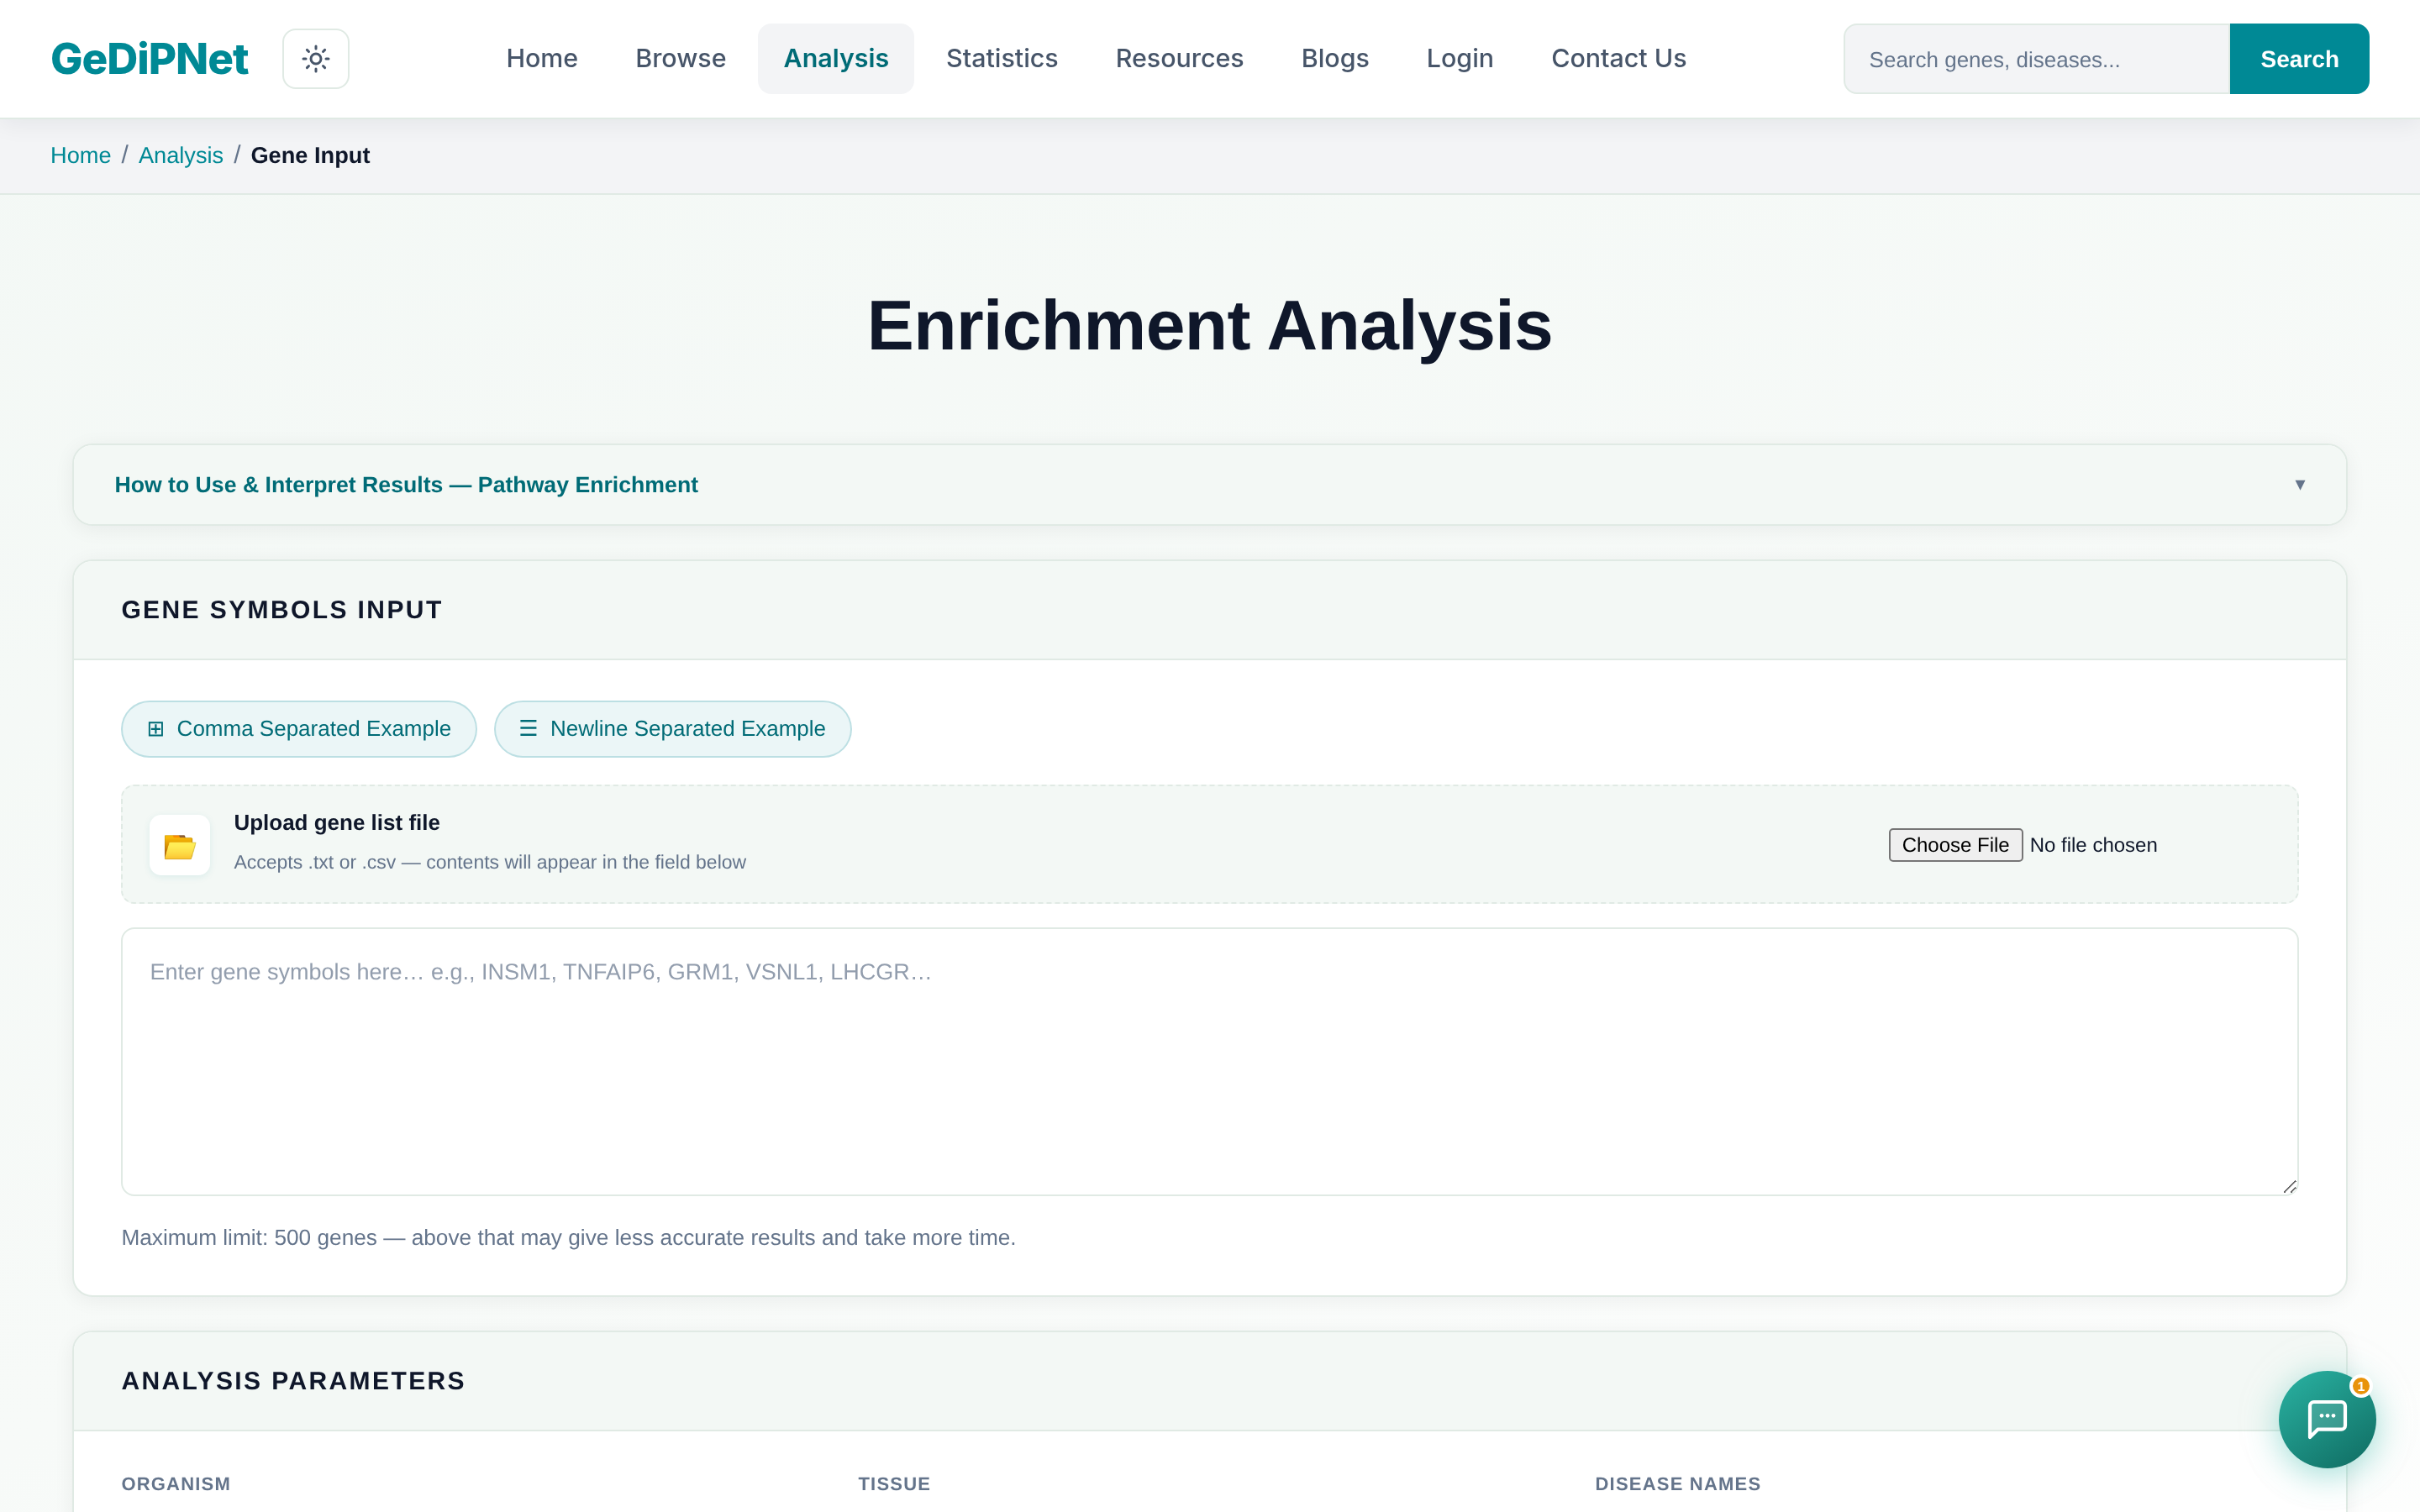Image resolution: width=2420 pixels, height=1512 pixels.
Task: Open the Blogs nav item
Action: pyautogui.click(x=1334, y=59)
